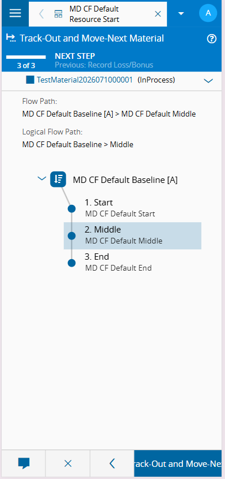Go back with bottom chevron icon
The image size is (225, 479).
[x=112, y=463]
